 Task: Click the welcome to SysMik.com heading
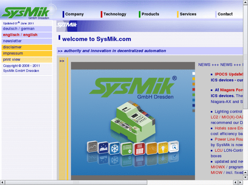97,39
